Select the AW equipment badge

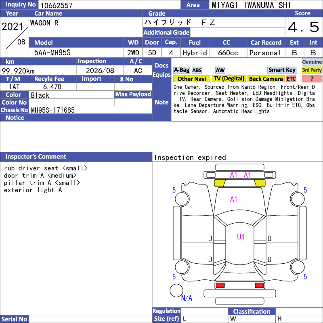(220, 70)
